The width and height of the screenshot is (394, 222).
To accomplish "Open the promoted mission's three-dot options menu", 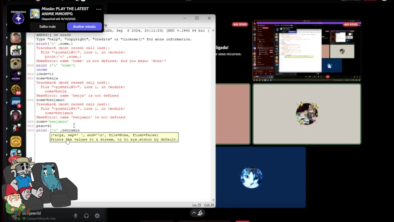I will coord(98,9).
